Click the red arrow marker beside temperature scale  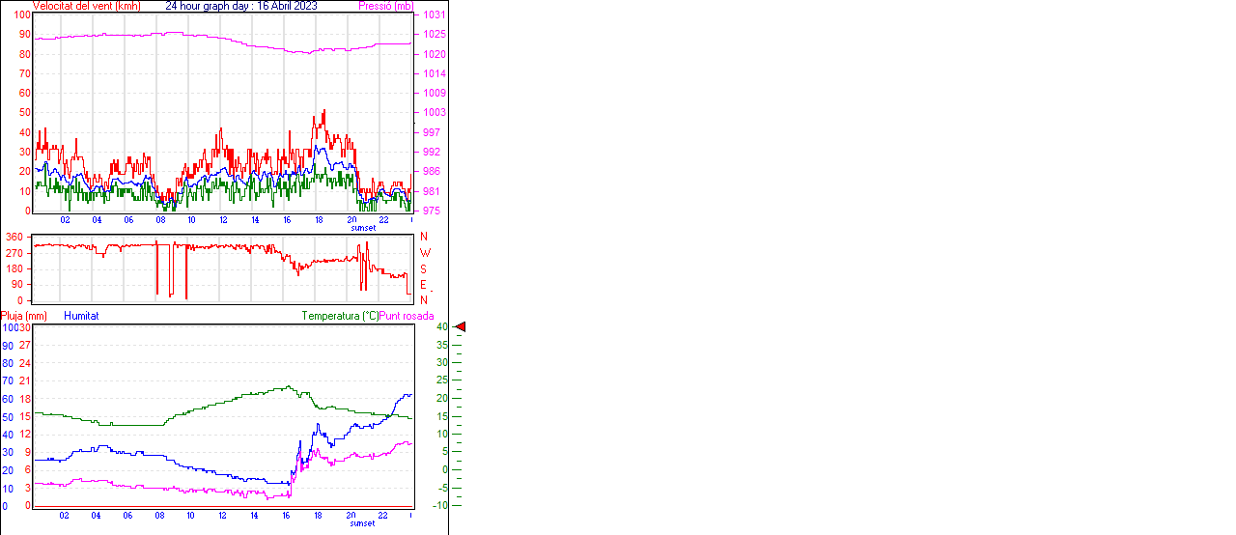460,327
